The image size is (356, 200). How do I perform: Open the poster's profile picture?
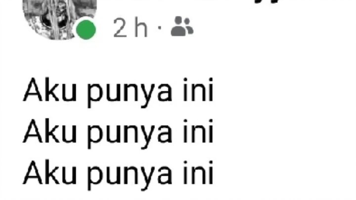tap(59, 18)
